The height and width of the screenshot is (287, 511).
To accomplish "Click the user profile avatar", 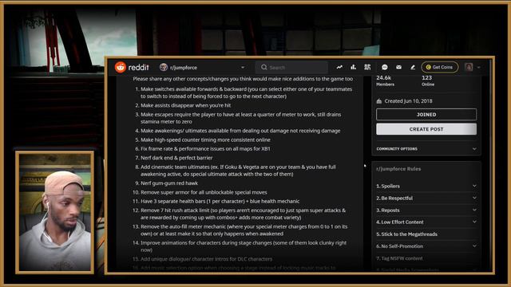I will coord(469,67).
